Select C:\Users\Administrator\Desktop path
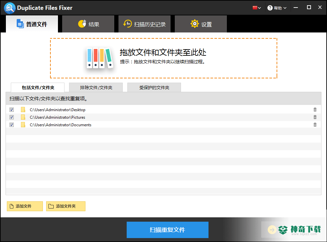 [58, 110]
